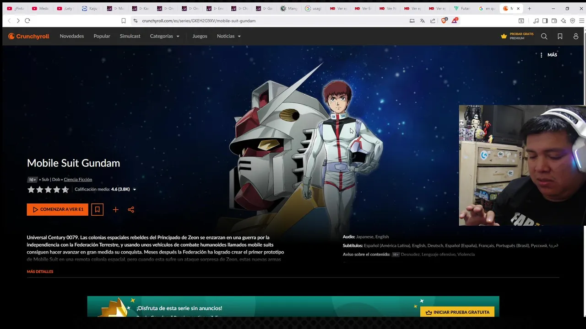Open the tab search icon in toolbar
This screenshot has height=329, width=586.
521,21
